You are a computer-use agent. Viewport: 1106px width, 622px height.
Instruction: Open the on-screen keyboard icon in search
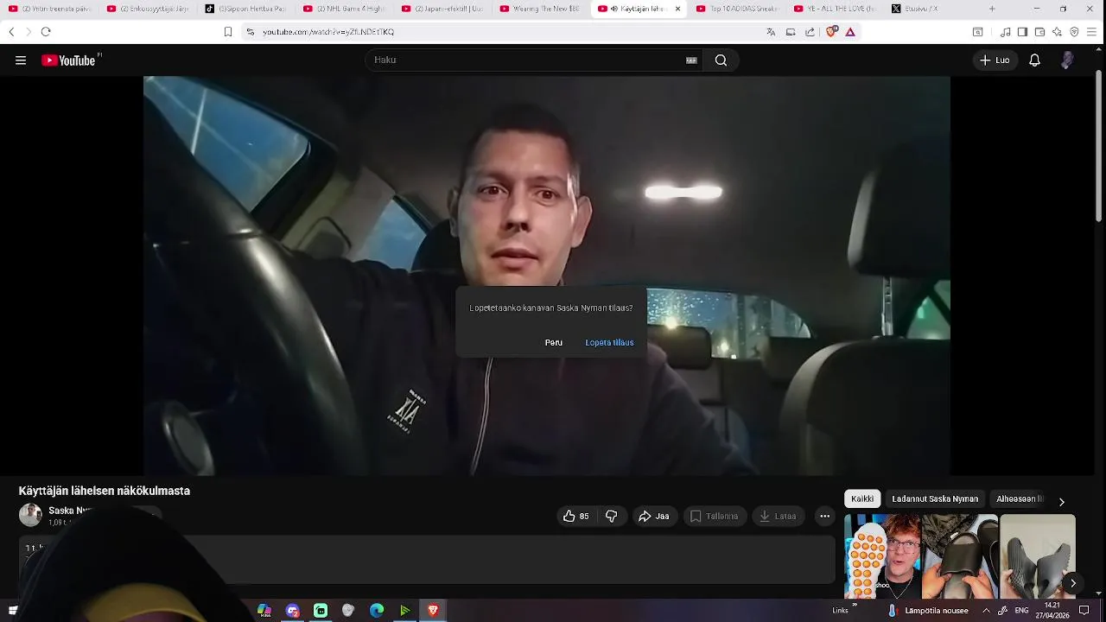pyautogui.click(x=691, y=60)
